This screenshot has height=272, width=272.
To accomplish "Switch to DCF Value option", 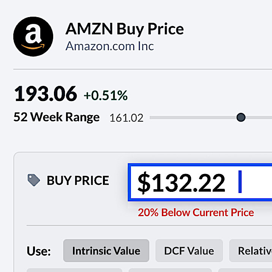I will [189, 251].
